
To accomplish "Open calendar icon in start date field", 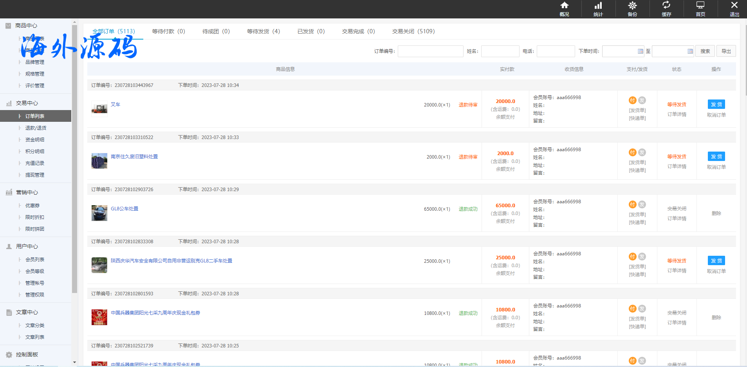I will tap(641, 51).
